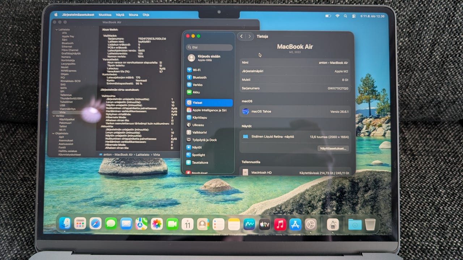Image resolution: width=463 pixels, height=260 pixels.
Task: Launch Notes from the Dock
Action: pos(234,224)
